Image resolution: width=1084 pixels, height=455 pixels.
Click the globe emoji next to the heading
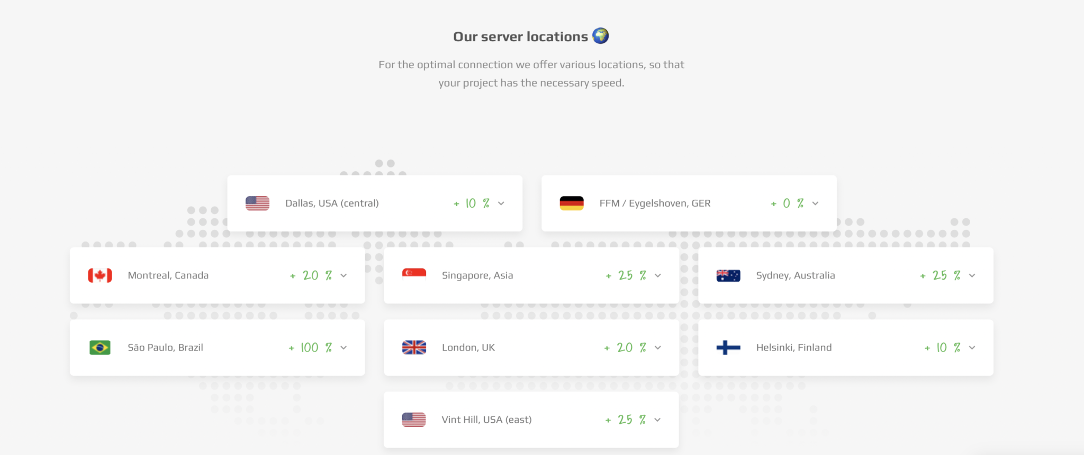(x=601, y=36)
